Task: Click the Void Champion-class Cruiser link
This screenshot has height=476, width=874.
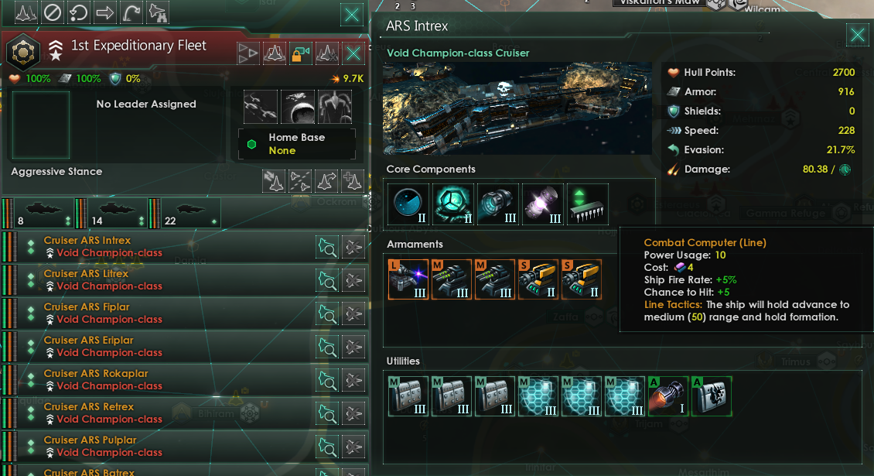Action: click(458, 53)
